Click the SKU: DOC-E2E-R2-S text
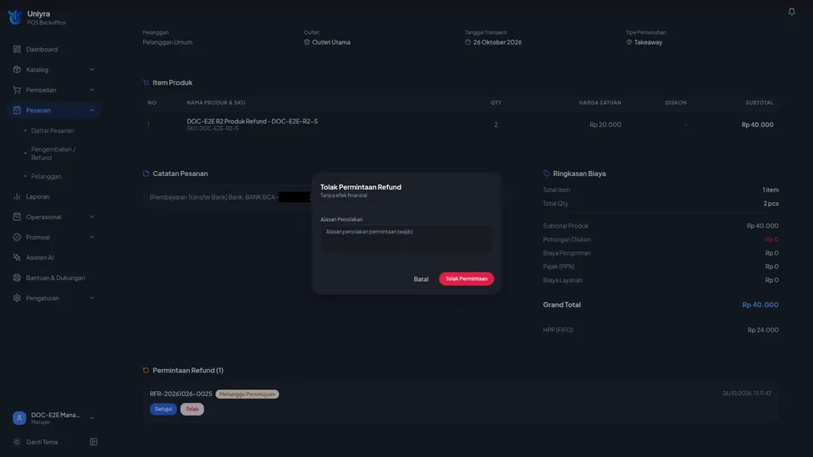The width and height of the screenshot is (813, 457). [x=213, y=129]
